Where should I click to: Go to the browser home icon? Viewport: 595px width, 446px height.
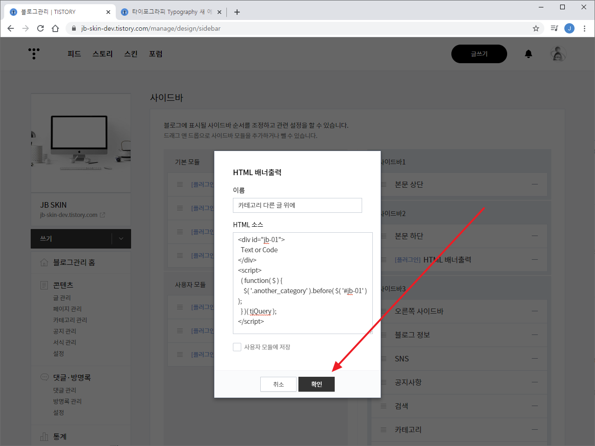click(x=55, y=28)
